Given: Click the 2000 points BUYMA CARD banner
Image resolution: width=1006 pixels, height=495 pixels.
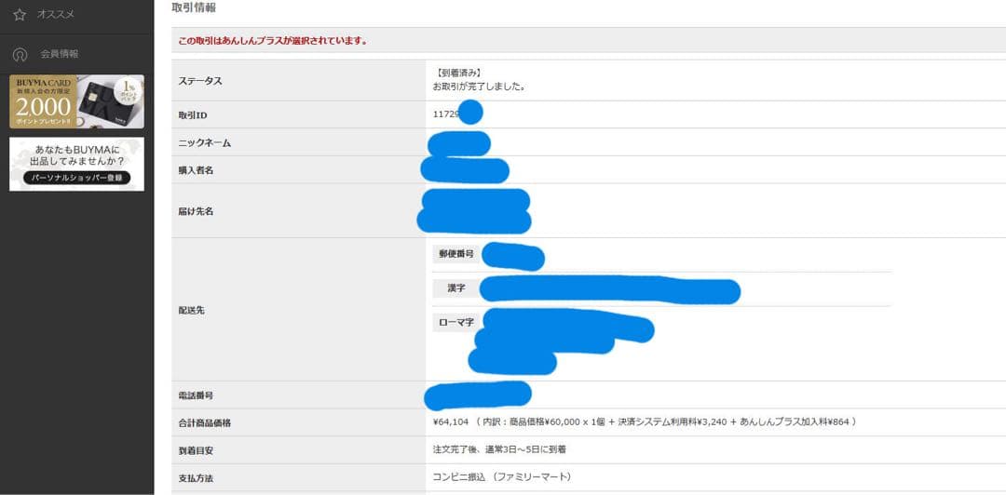Looking at the screenshot, I should click(40, 104).
